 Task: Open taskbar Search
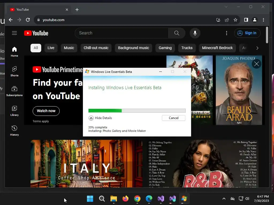(x=102, y=199)
